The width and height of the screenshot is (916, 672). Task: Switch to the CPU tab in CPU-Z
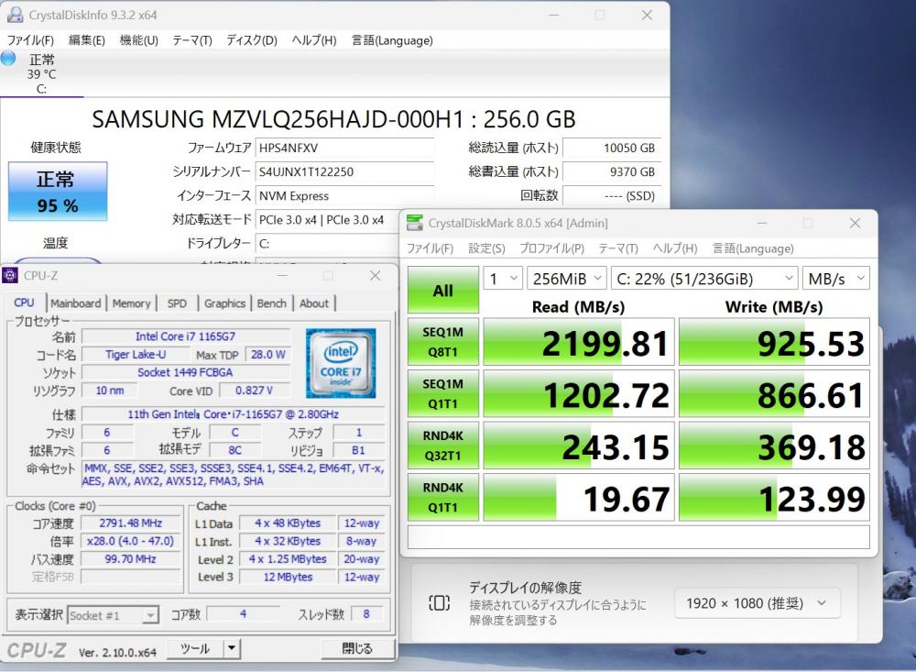coord(24,303)
